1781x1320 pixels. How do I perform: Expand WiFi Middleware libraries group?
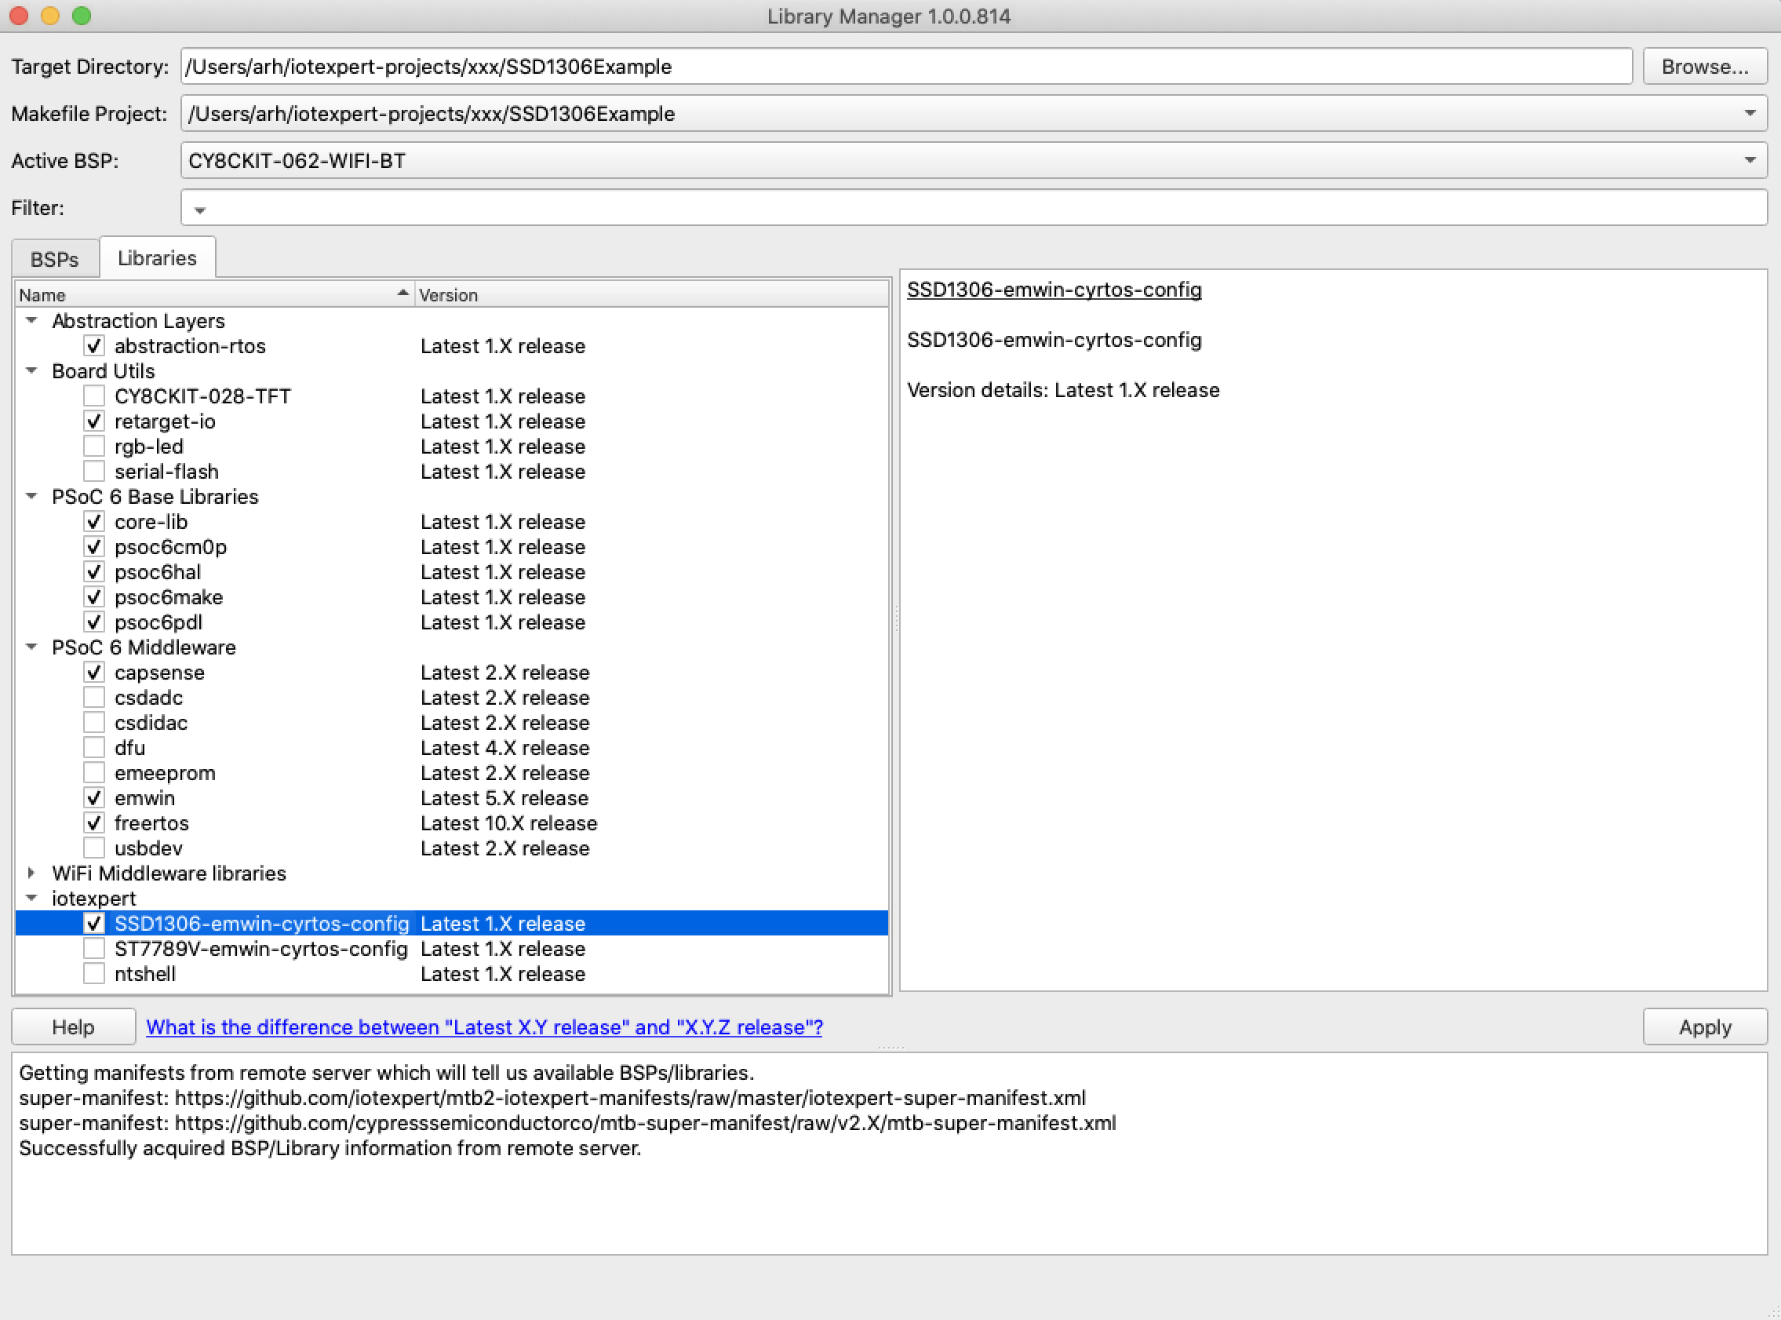click(31, 873)
